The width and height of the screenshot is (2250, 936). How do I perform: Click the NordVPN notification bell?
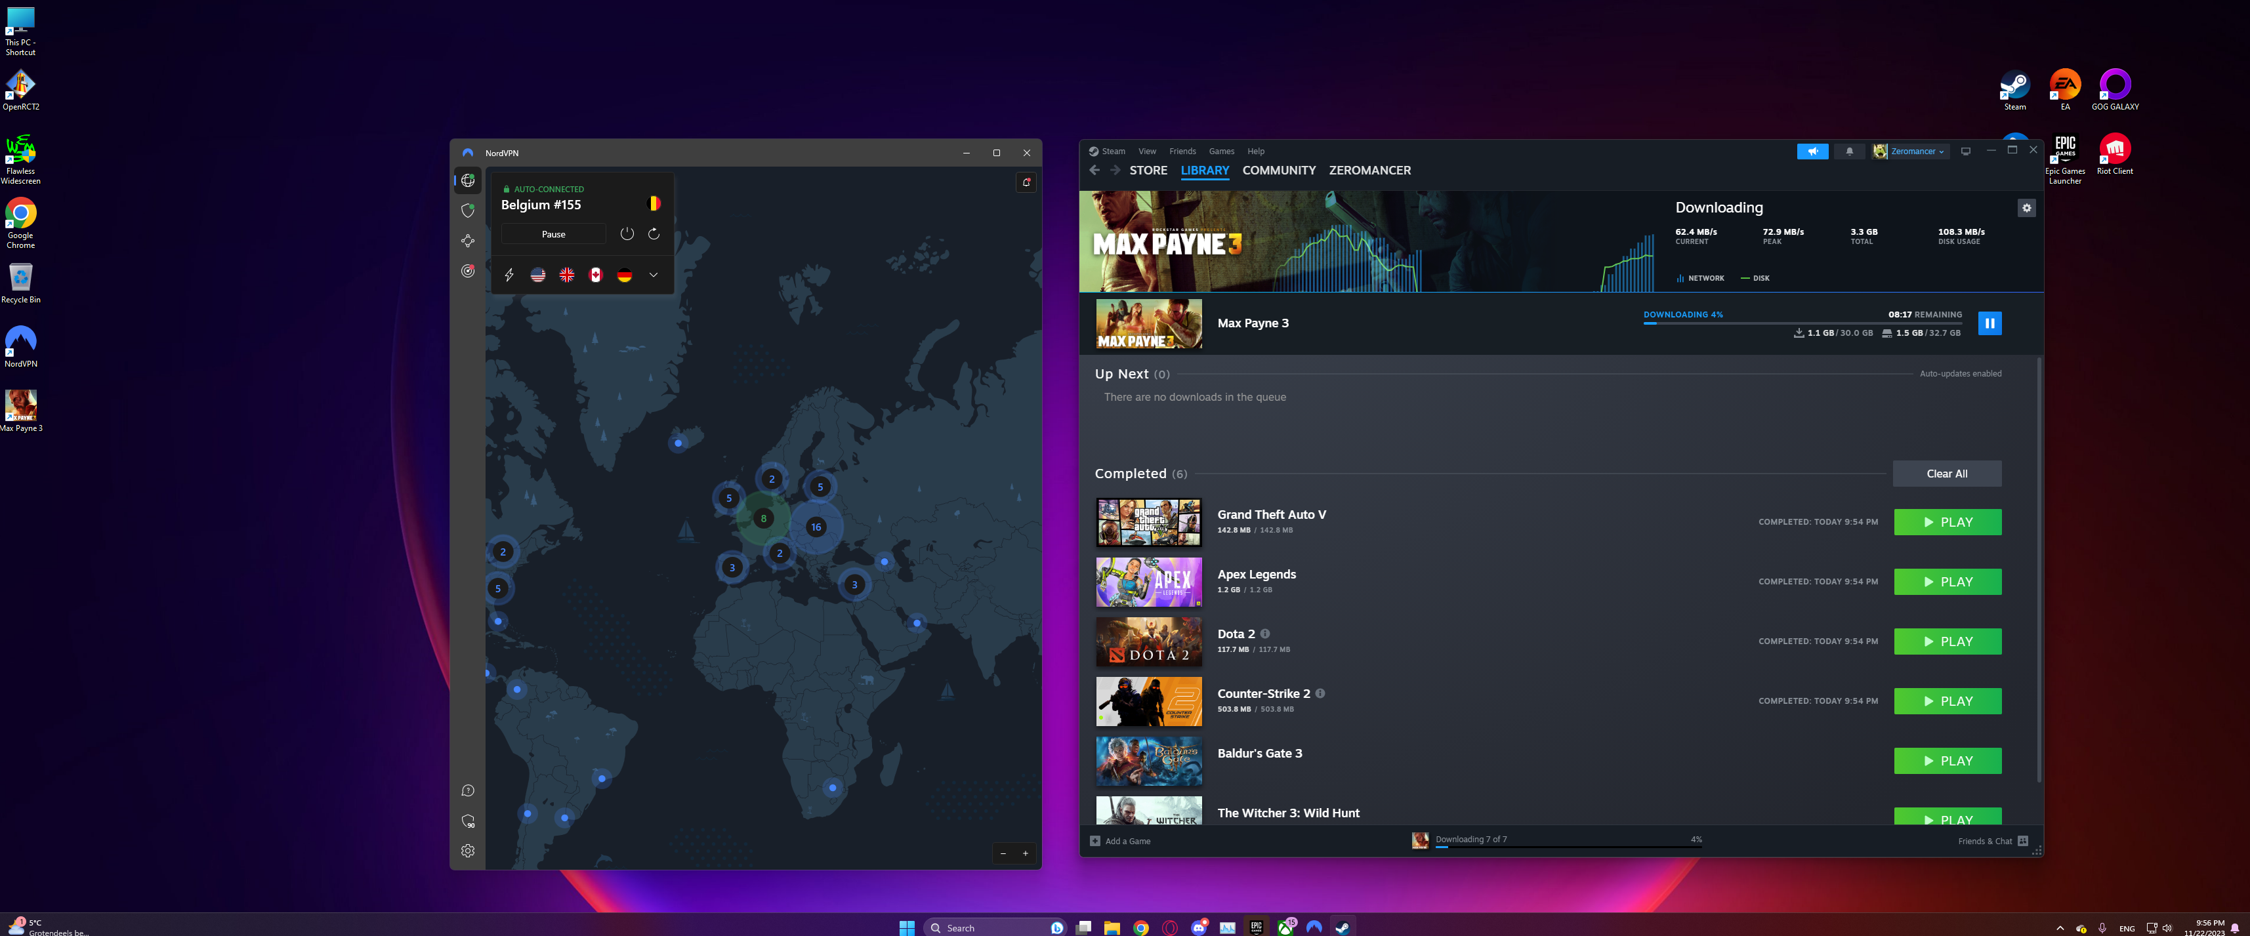tap(1026, 182)
